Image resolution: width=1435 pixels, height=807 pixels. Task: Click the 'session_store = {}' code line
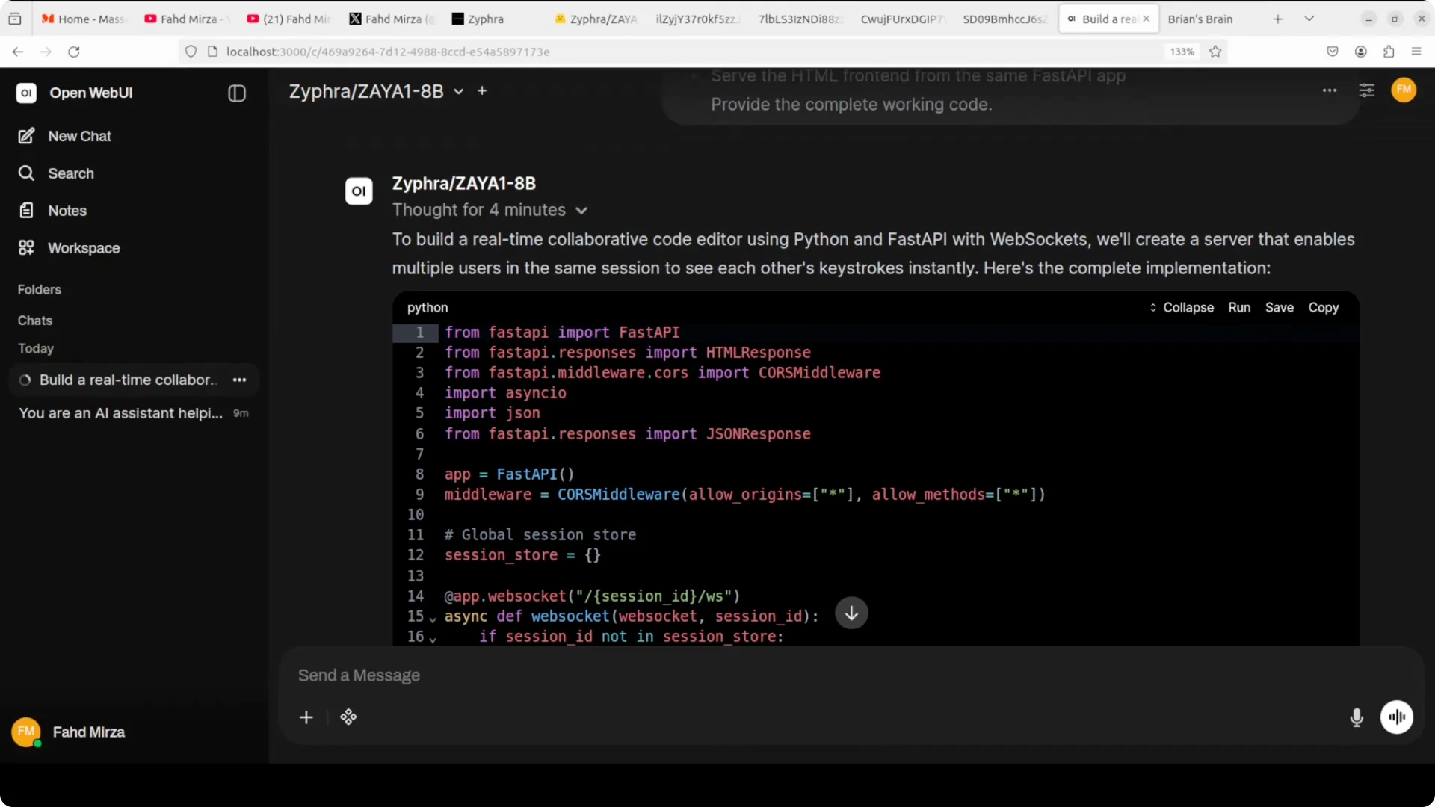(522, 555)
